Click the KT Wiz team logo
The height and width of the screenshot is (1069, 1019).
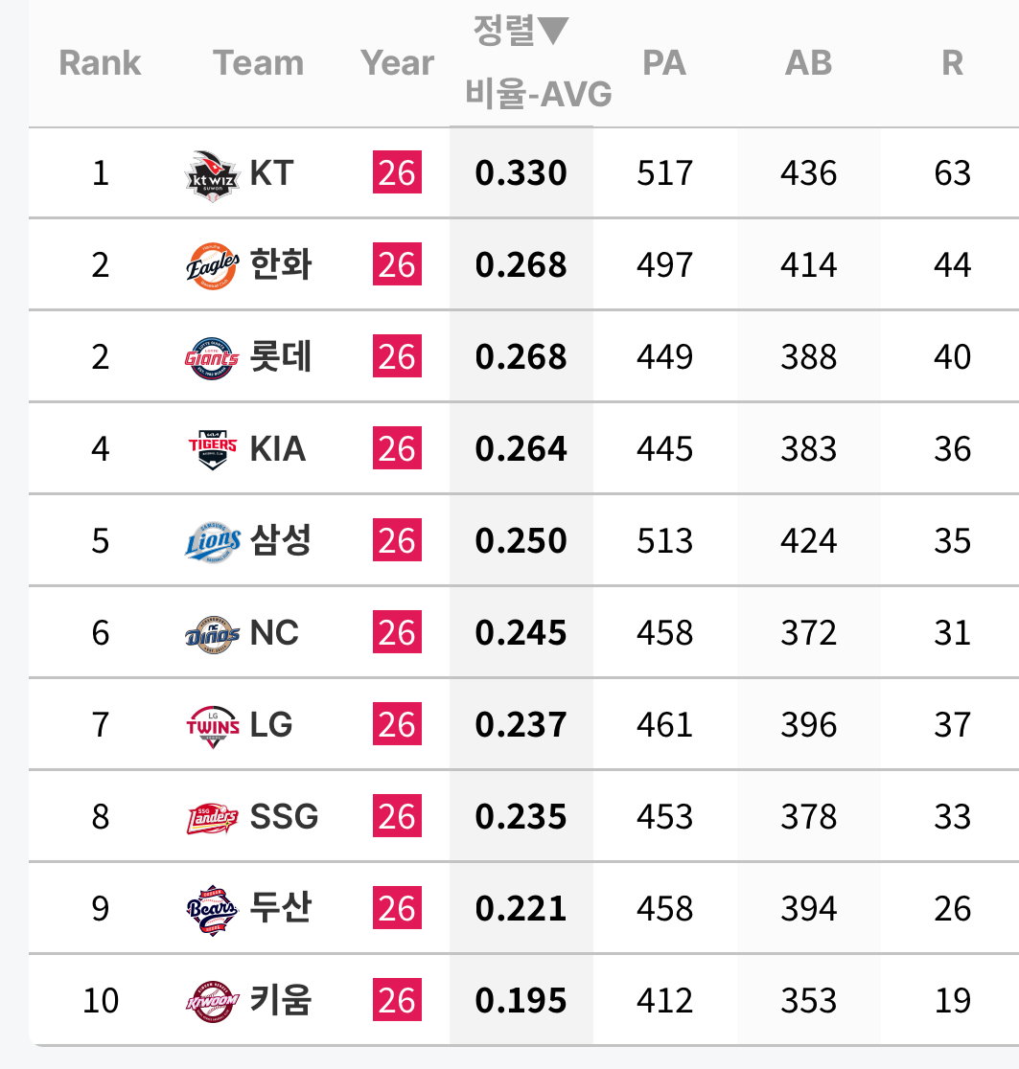pyautogui.click(x=212, y=176)
